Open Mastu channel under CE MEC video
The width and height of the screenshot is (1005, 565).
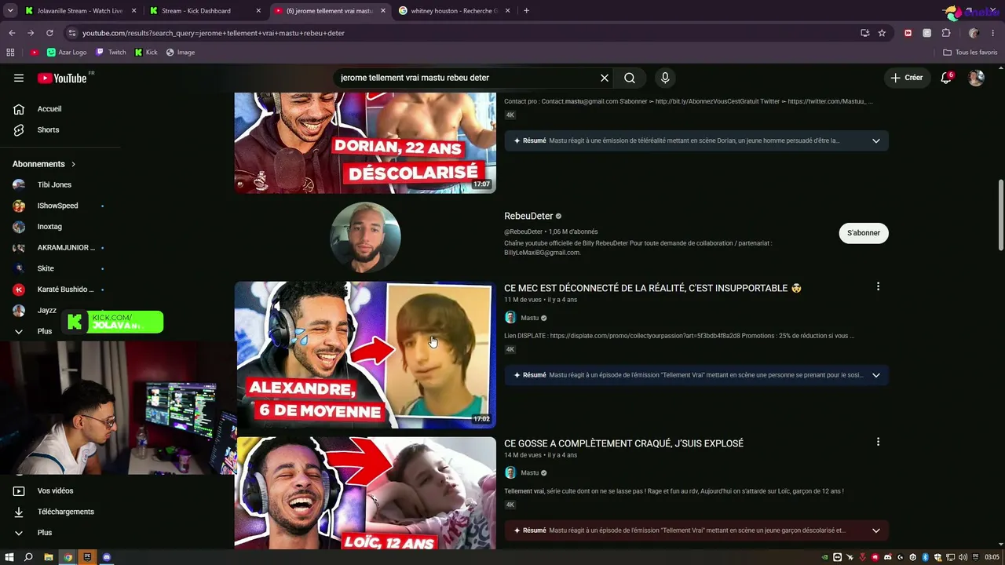(x=530, y=318)
